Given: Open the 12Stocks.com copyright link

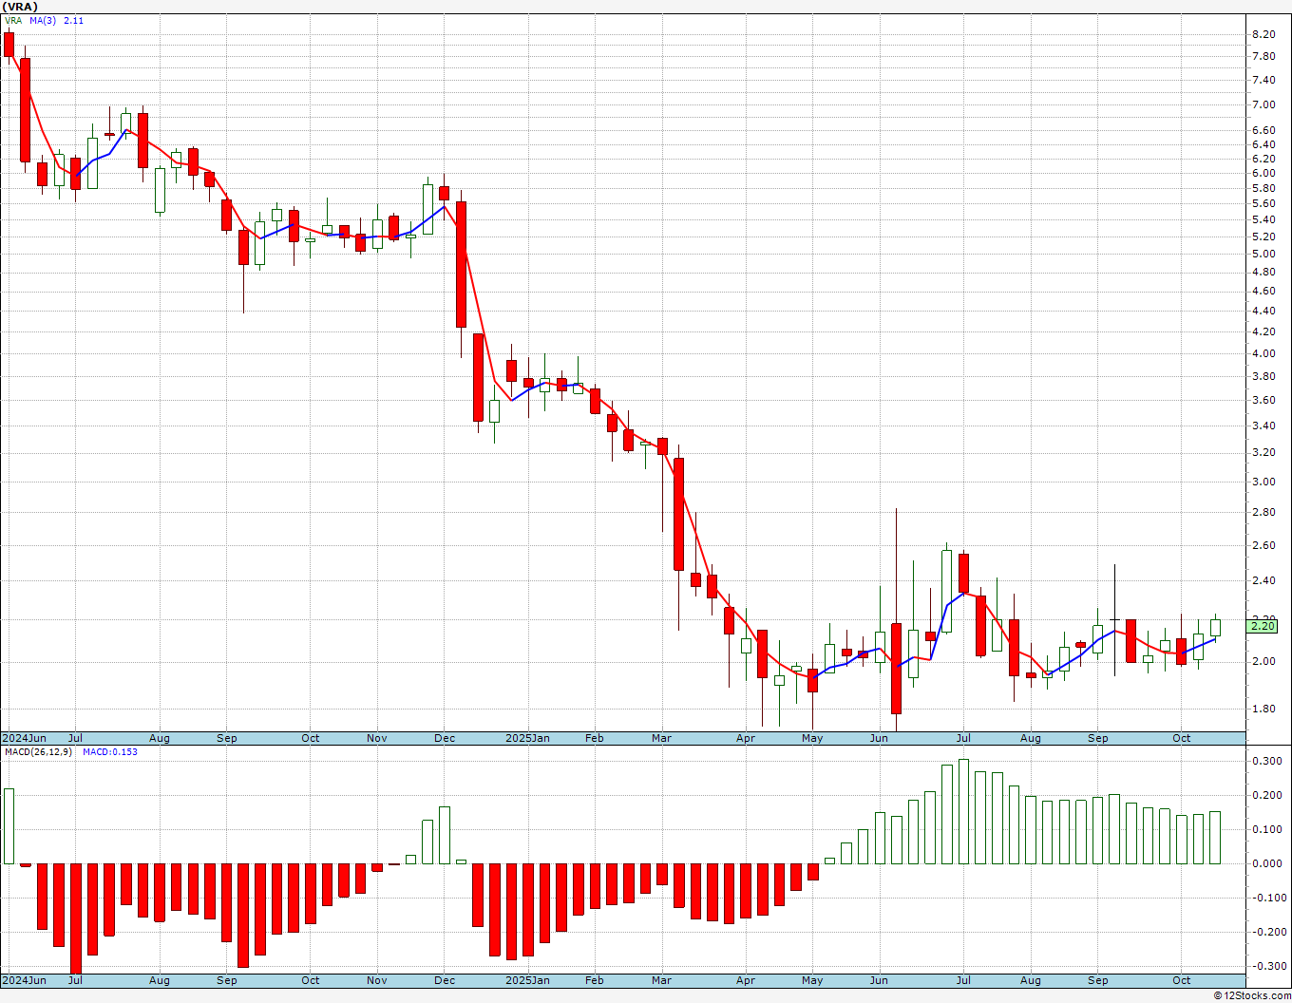Looking at the screenshot, I should click(x=1252, y=995).
